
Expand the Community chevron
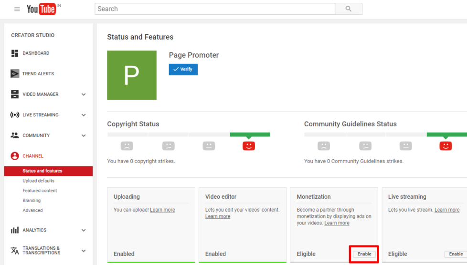pyautogui.click(x=84, y=136)
